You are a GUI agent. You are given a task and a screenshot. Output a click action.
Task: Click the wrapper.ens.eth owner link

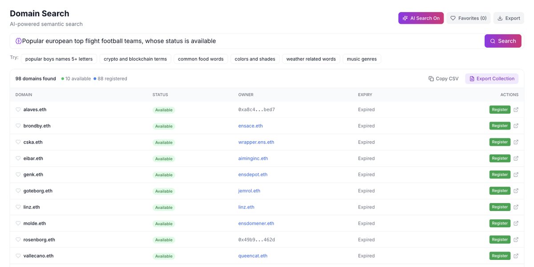[256, 142]
